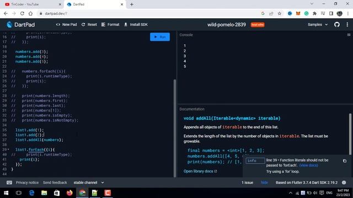
Task: Open the tab search chevron
Action: click(x=312, y=4)
